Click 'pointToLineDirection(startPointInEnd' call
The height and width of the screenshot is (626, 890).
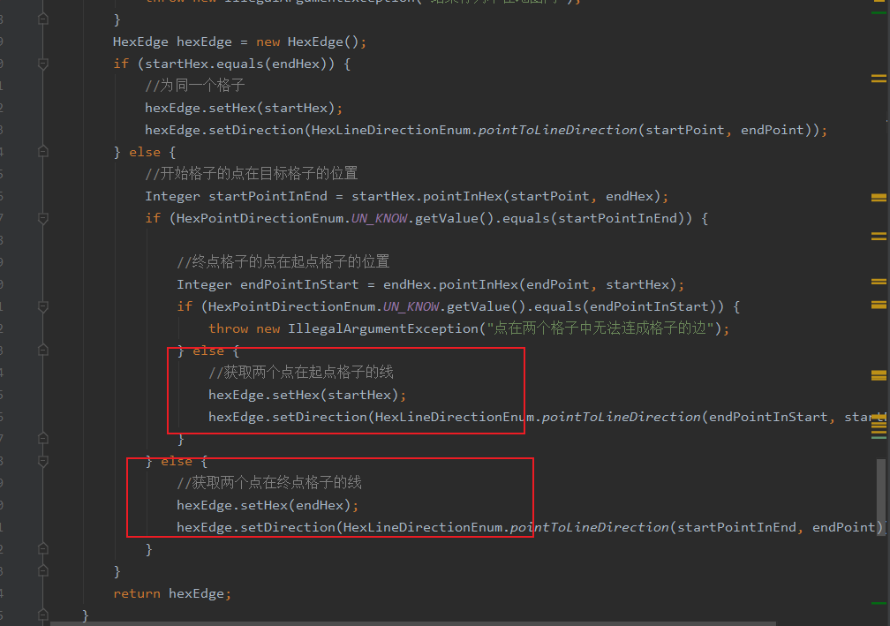pos(652,527)
